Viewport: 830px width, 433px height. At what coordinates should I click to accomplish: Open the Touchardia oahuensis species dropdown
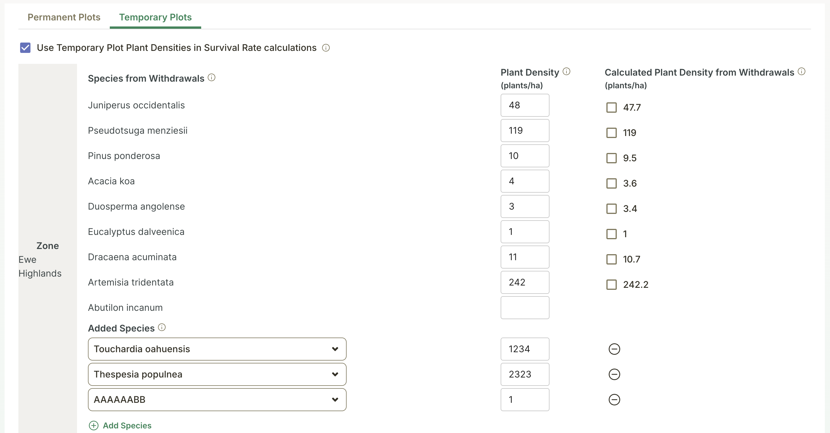click(x=217, y=349)
